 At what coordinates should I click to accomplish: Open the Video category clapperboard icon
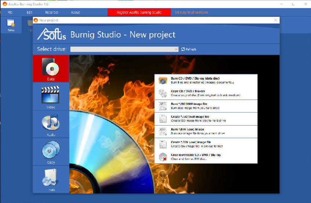coord(51,95)
